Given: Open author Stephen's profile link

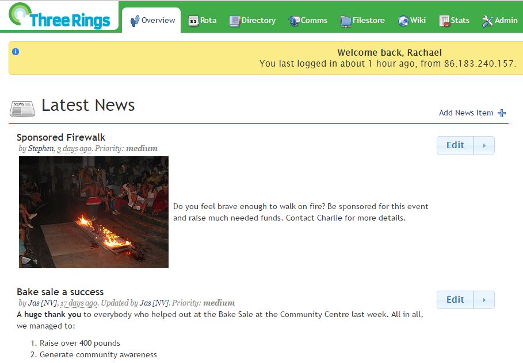Looking at the screenshot, I should tap(41, 149).
